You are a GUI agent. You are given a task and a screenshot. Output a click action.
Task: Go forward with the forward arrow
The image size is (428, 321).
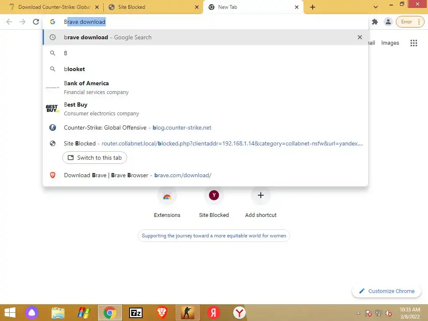click(23, 22)
